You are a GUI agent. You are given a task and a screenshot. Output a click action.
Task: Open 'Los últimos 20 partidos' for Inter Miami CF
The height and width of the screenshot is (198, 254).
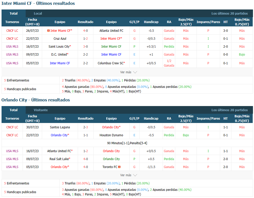230,13
